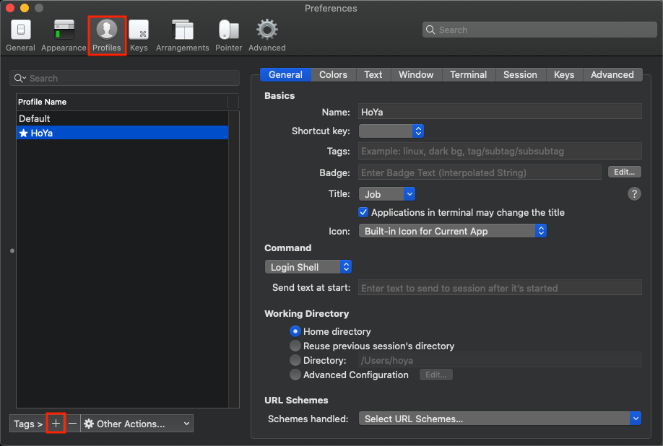The image size is (663, 446).
Task: Open the Pointer preferences pane
Action: click(x=228, y=35)
